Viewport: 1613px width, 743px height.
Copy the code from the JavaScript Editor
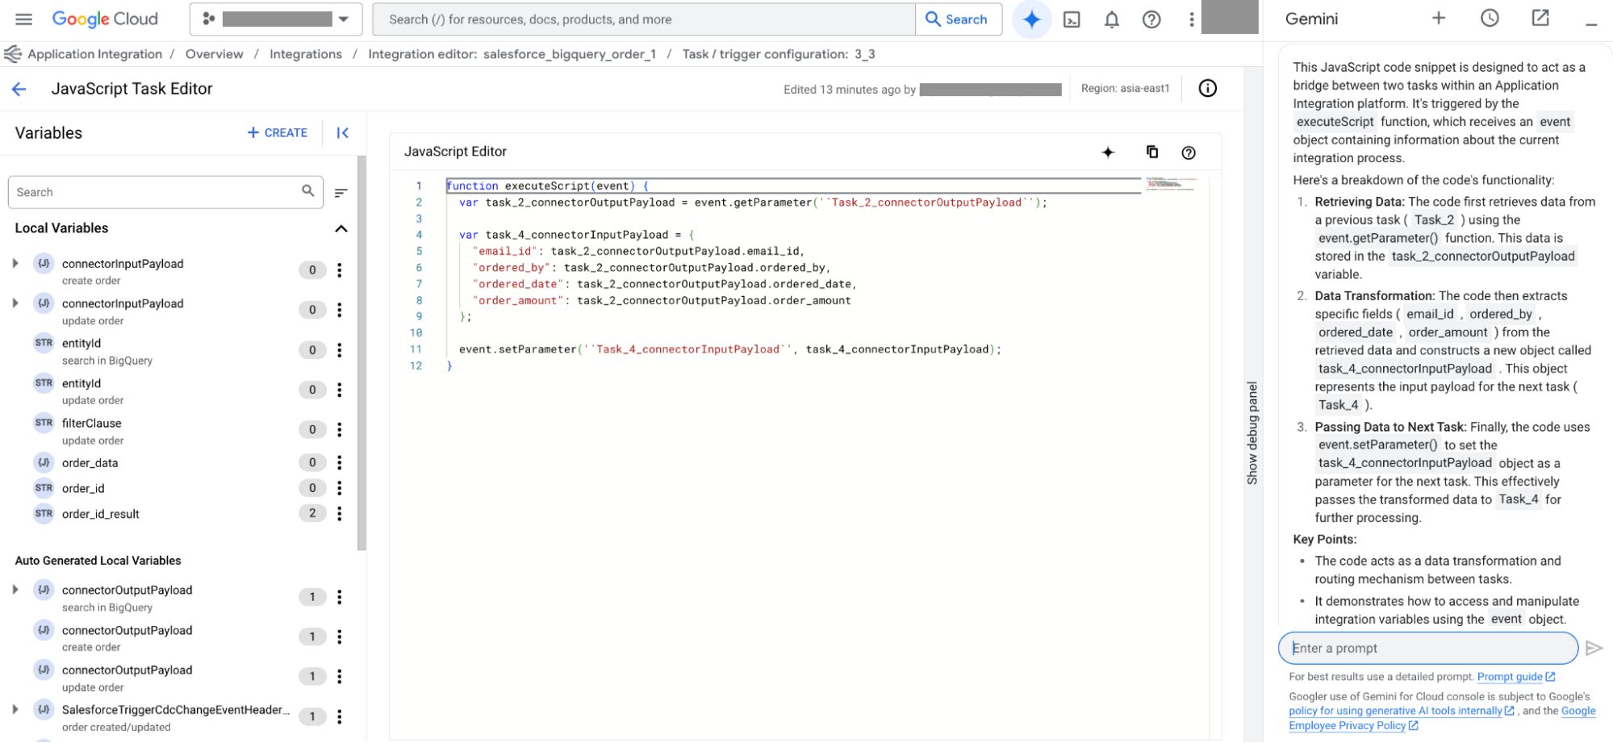pos(1151,152)
